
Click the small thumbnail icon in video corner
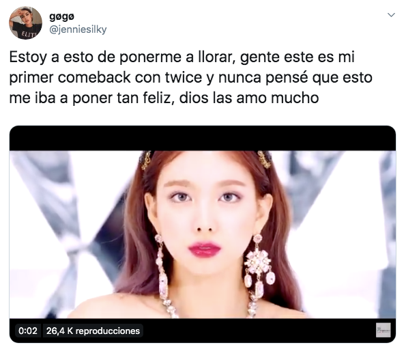[383, 330]
